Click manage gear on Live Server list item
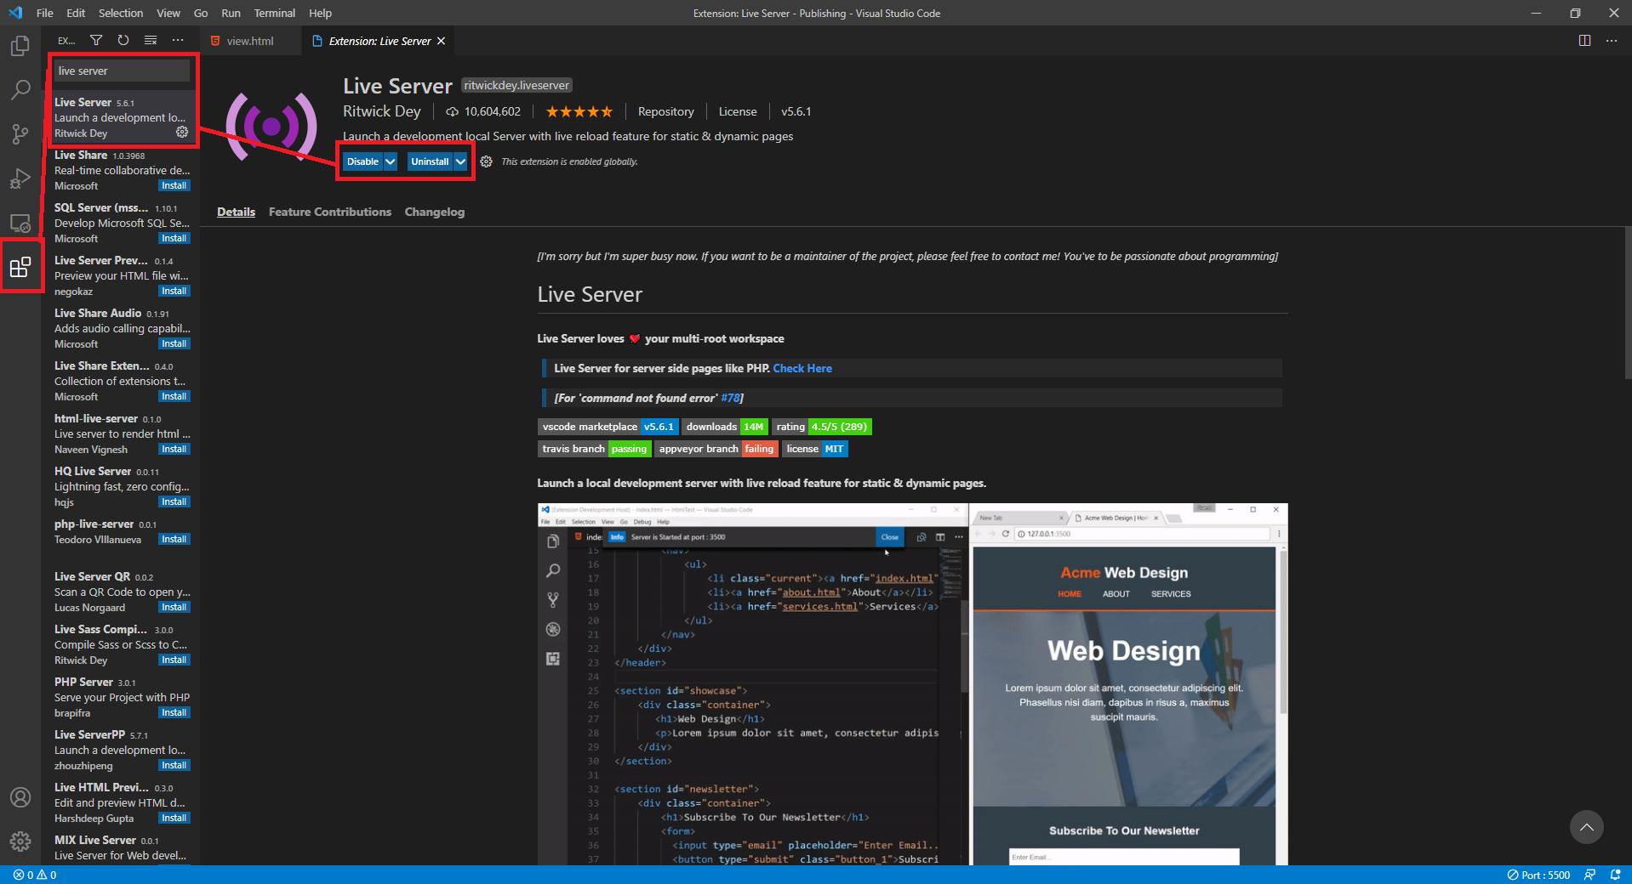1632x884 pixels. click(x=182, y=132)
